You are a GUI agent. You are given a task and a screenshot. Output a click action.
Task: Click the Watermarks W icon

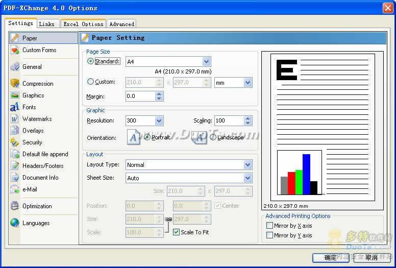(15, 119)
